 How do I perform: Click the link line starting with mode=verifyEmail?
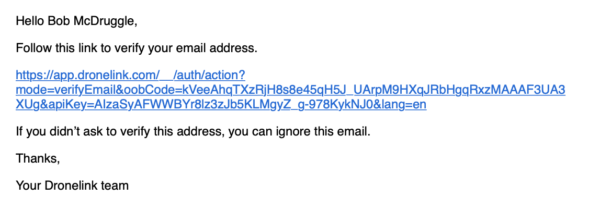point(290,90)
